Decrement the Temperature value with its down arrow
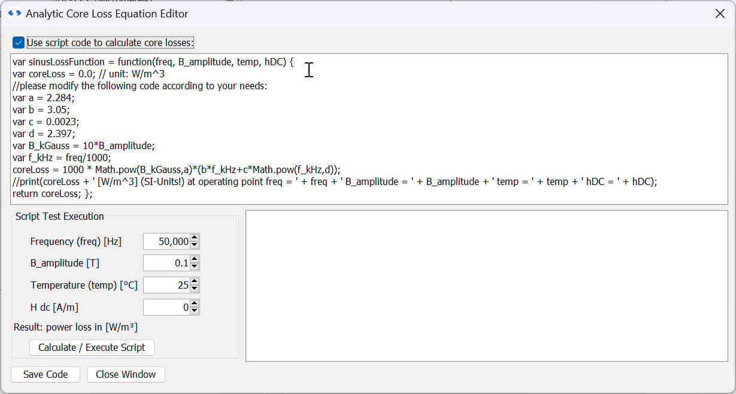 195,288
